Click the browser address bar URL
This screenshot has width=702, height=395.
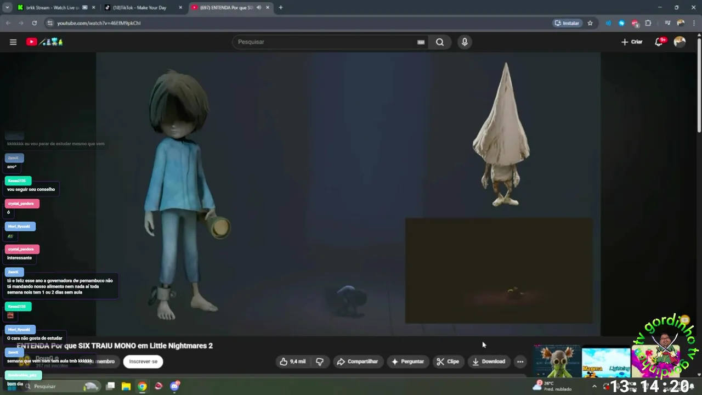pos(99,23)
